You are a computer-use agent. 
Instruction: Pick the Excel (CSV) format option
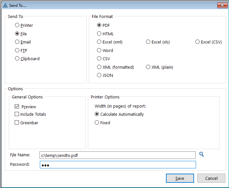[x=197, y=42]
